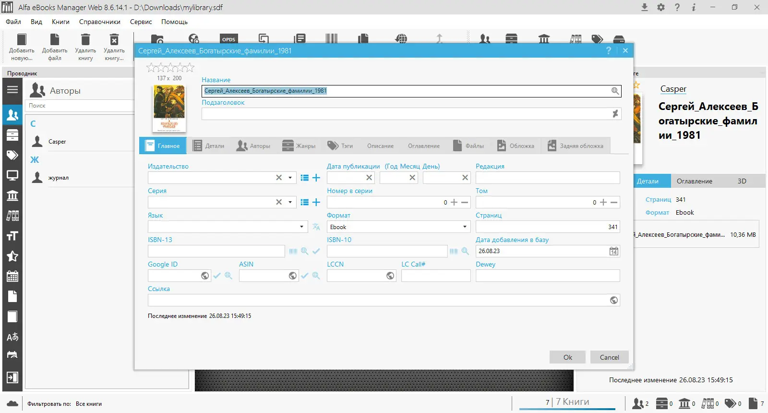Select the Language icon in the sidebar

pos(12,337)
